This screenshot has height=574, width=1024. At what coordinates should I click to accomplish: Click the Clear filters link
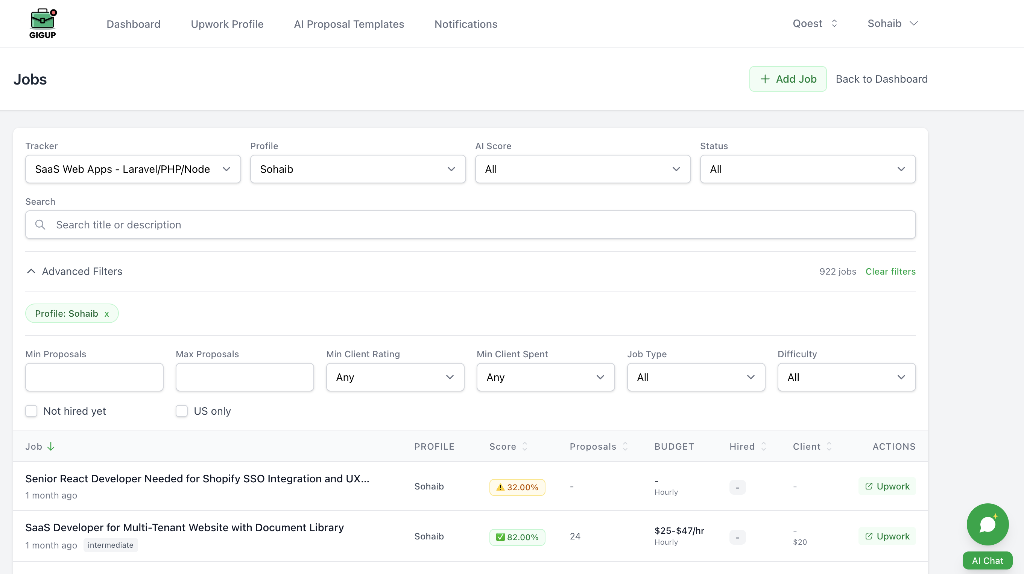(890, 272)
